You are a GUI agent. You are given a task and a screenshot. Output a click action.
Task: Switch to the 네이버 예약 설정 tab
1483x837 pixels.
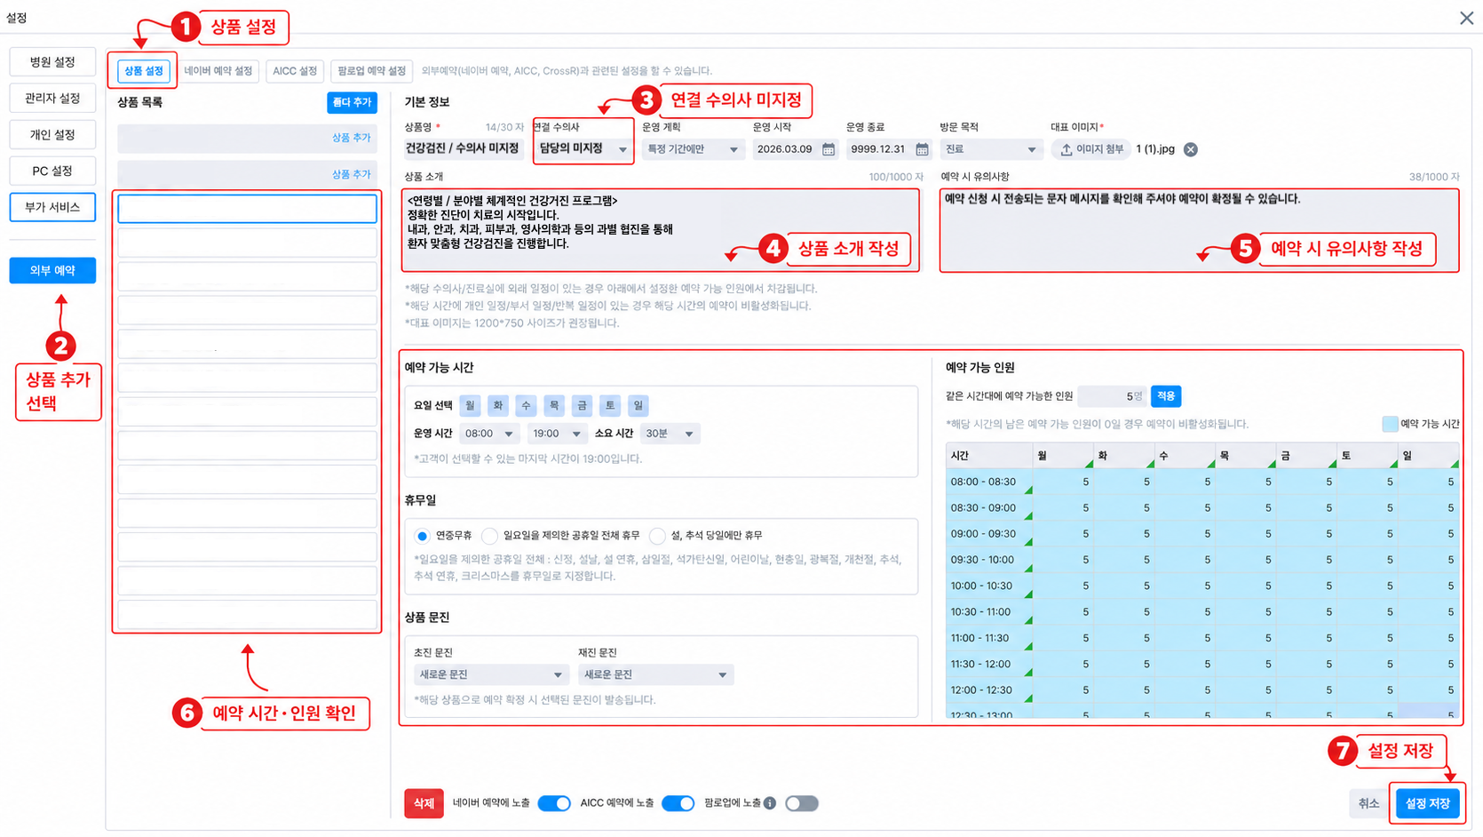[x=218, y=71]
